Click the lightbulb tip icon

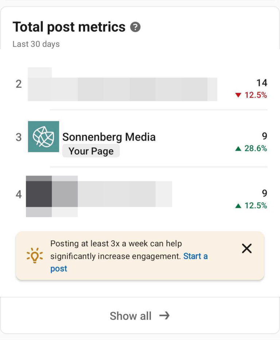coord(35,256)
